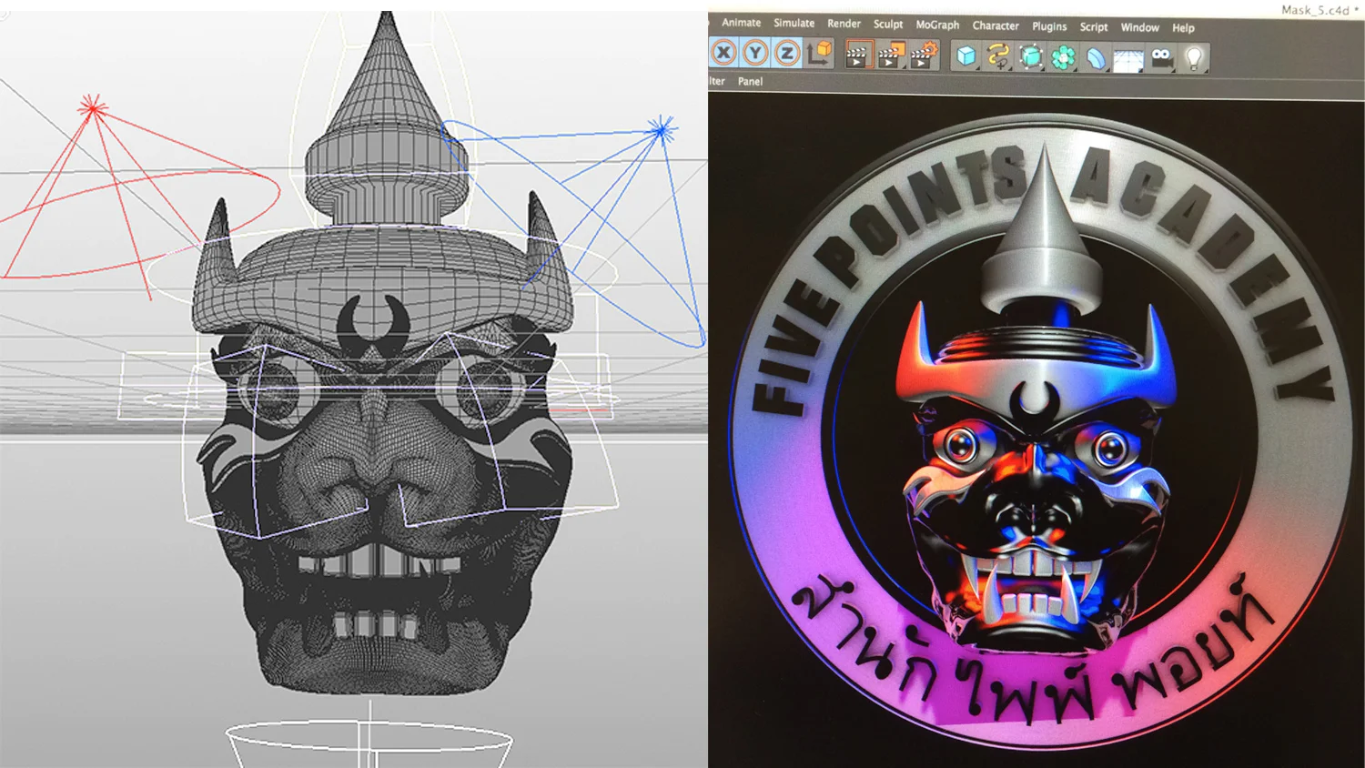Open the Character menu
The height and width of the screenshot is (768, 1365).
click(996, 25)
